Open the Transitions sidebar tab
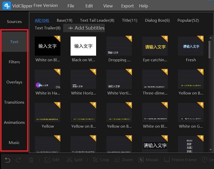This screenshot has width=214, height=169. pos(14,102)
